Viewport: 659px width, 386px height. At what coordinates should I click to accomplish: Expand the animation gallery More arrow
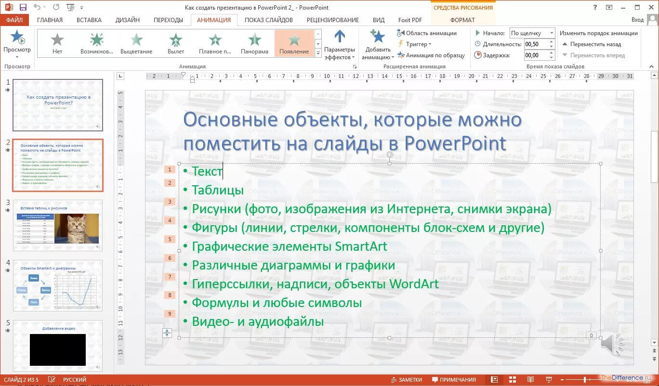point(318,53)
